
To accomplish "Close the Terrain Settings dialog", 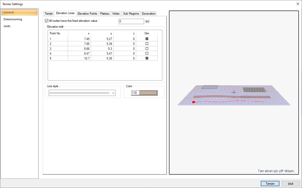I will point(298,4).
